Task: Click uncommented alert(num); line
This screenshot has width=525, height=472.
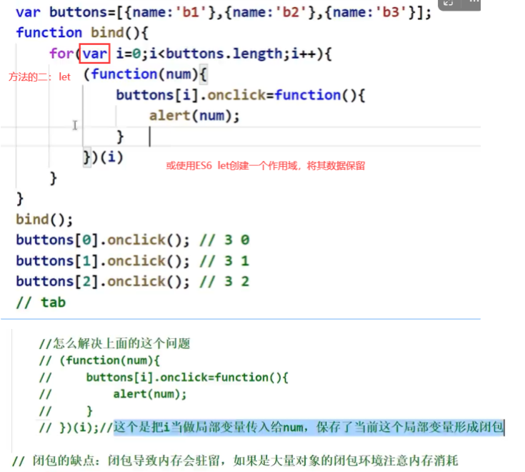Action: click(194, 116)
